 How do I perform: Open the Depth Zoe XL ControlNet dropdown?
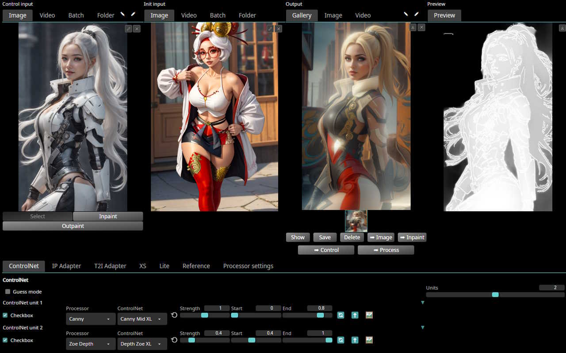click(142, 344)
